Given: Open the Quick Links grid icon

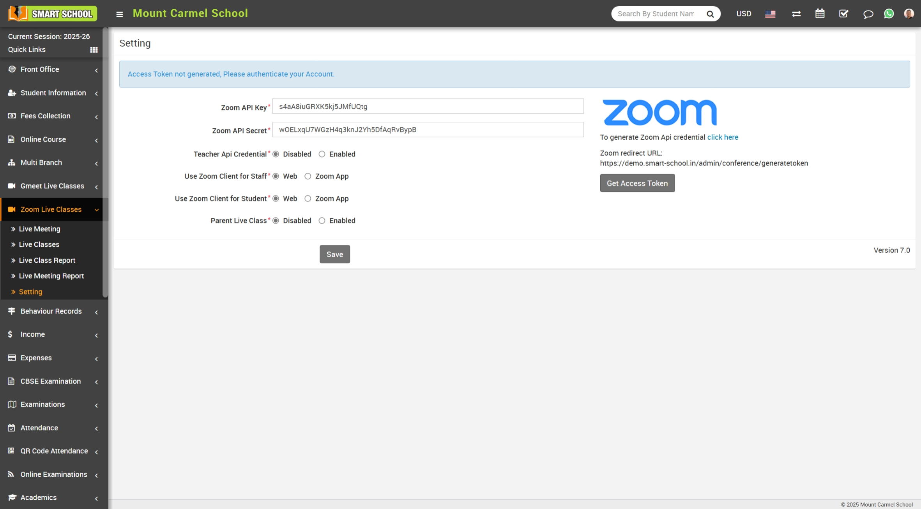Looking at the screenshot, I should pyautogui.click(x=94, y=50).
